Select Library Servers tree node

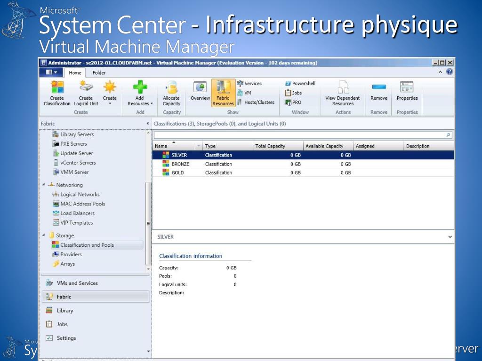73,134
